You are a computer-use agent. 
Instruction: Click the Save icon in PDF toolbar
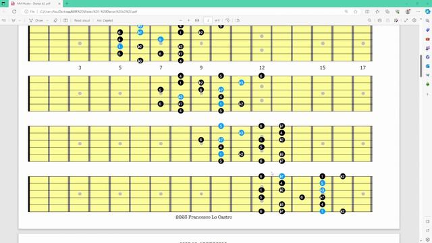(388, 20)
